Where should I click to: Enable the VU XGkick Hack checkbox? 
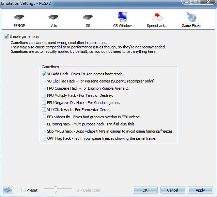click(x=44, y=110)
